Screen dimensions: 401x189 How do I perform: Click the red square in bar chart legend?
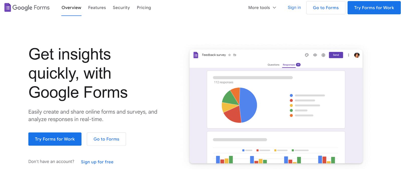point(257,150)
